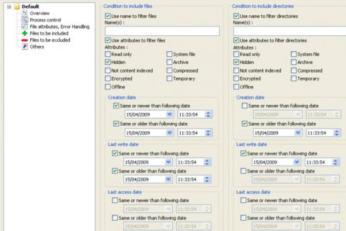Viewport: 346px width, 231px height.
Task: Check Temporary attribute for directories
Action: tap(293, 78)
